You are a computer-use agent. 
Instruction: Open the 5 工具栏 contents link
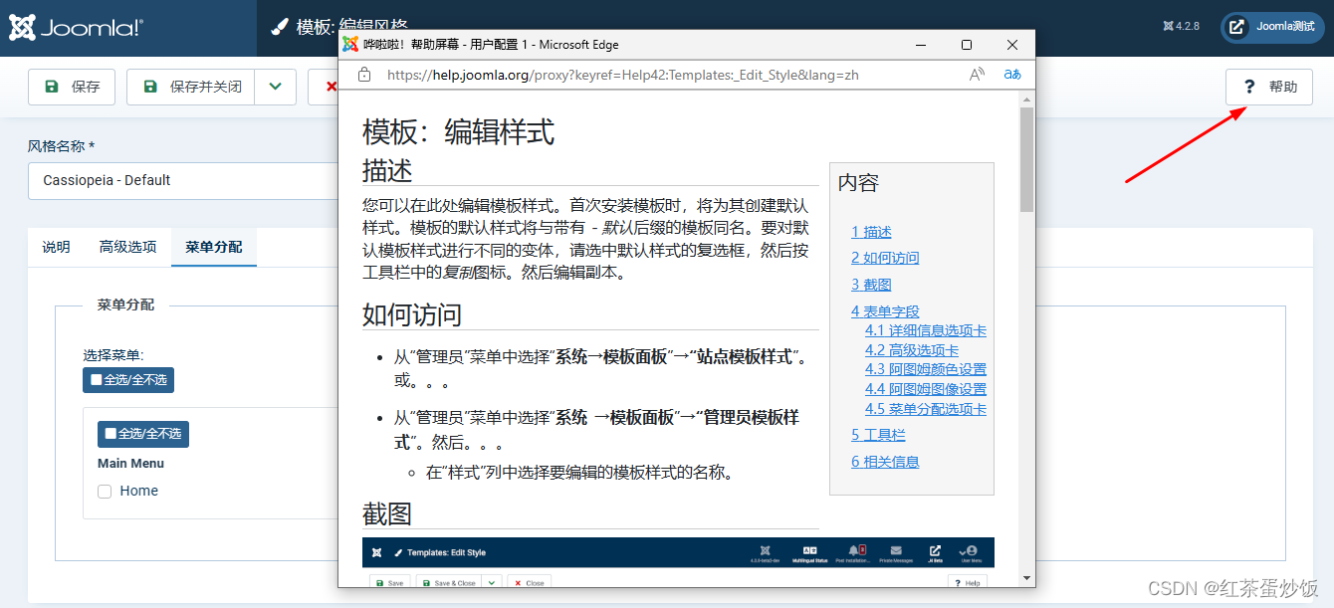[x=878, y=435]
